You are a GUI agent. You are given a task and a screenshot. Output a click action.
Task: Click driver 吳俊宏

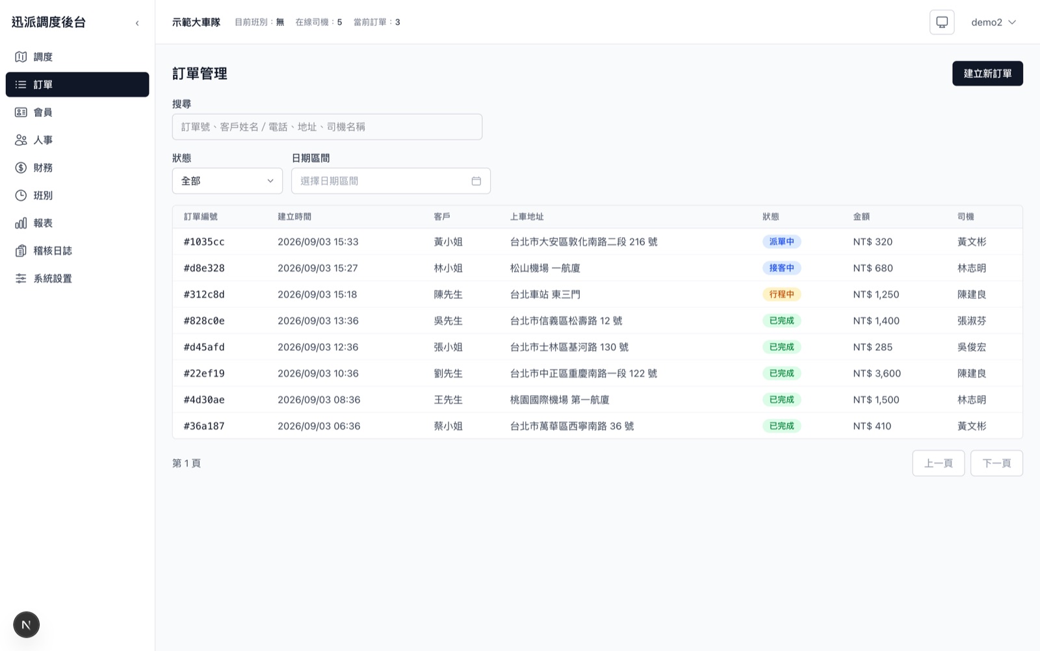point(972,347)
